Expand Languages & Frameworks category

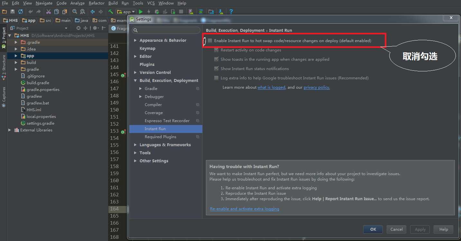[135, 145]
